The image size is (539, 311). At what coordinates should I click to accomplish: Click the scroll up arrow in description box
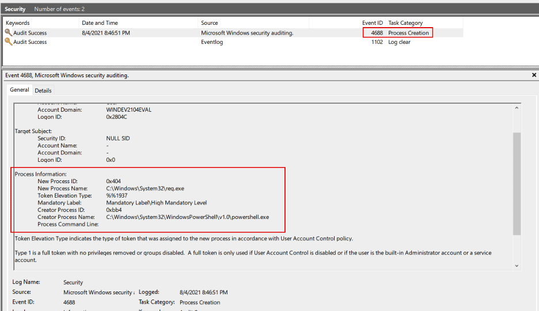(x=517, y=108)
